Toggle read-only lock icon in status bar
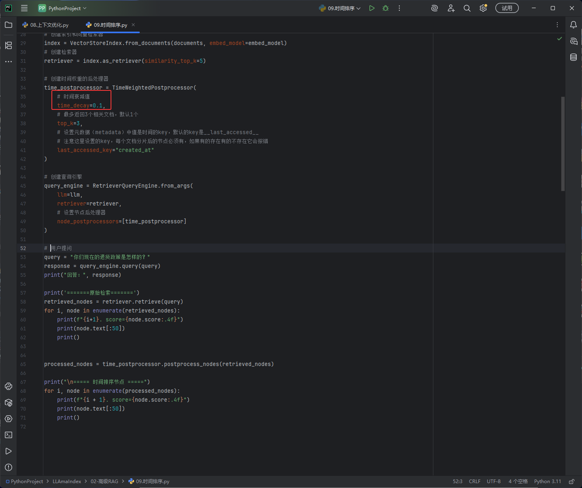 pyautogui.click(x=571, y=482)
